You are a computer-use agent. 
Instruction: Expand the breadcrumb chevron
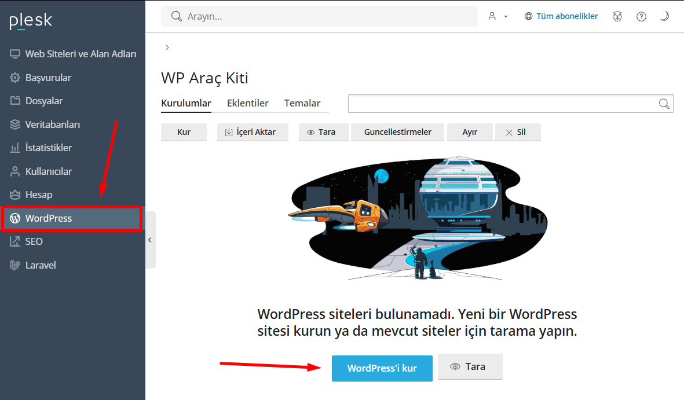(167, 47)
